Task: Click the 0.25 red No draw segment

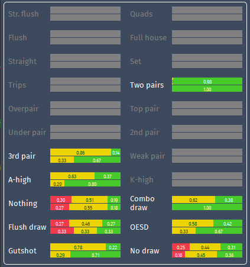Action: [x=181, y=247]
